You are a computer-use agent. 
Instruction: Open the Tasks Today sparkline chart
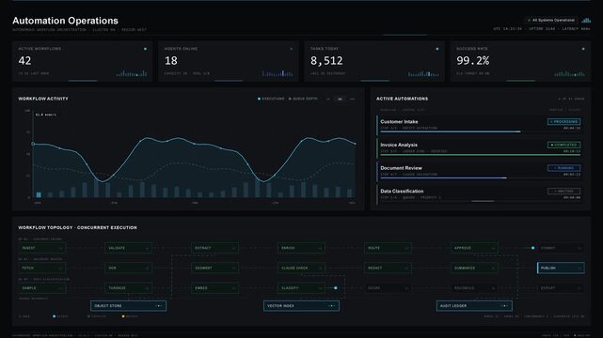[423, 73]
